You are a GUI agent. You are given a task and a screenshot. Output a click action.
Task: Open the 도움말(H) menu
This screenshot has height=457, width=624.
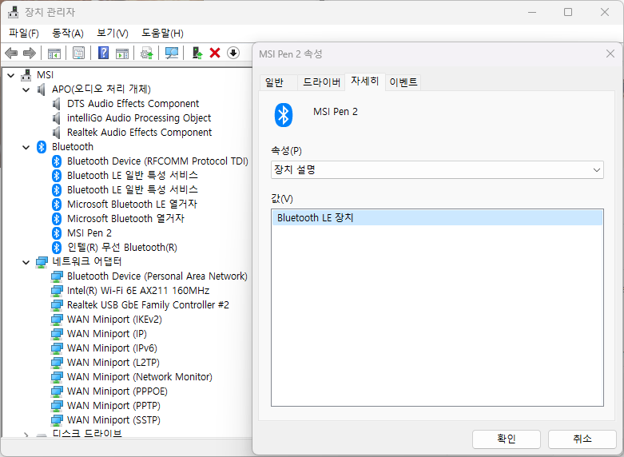(162, 33)
